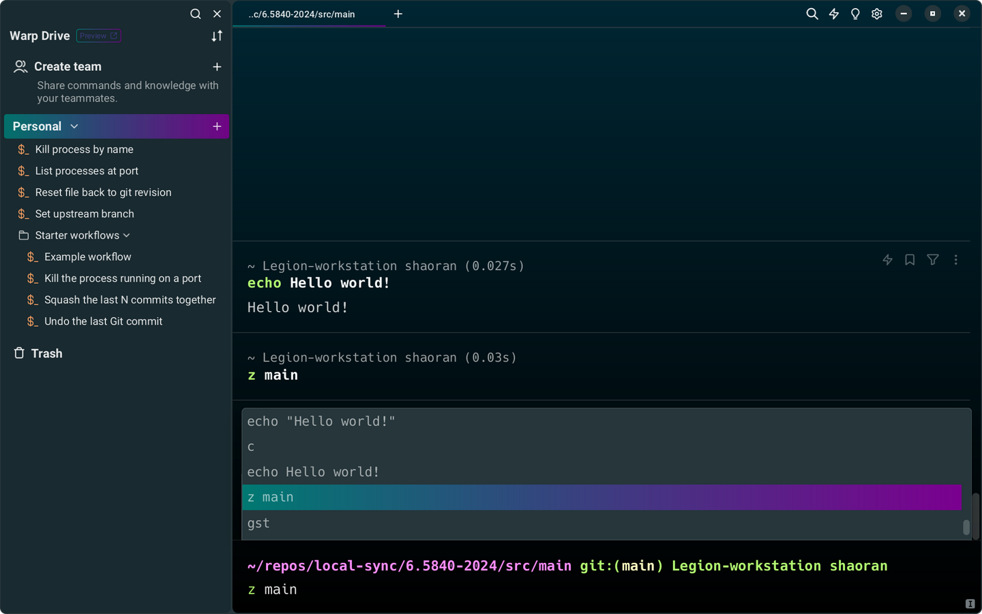This screenshot has width=982, height=614.
Task: Click the workflow icon beside Example workflow
Action: click(33, 257)
